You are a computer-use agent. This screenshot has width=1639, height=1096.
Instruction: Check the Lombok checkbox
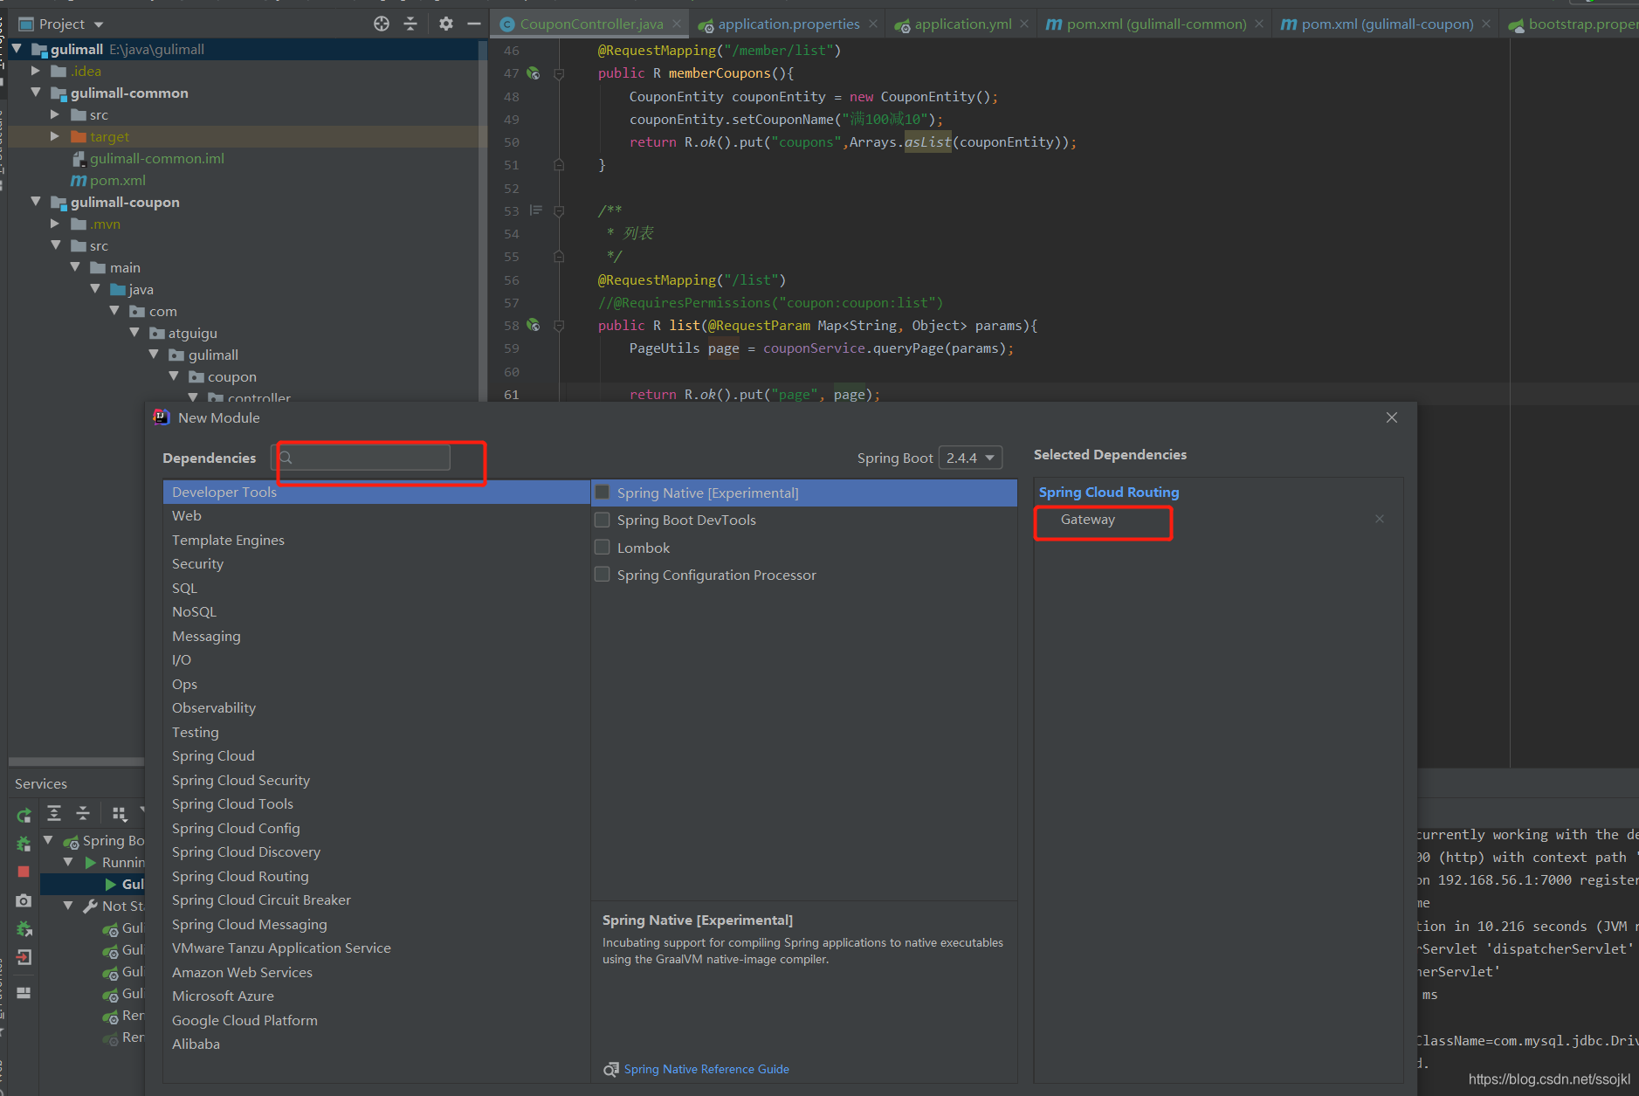[602, 548]
